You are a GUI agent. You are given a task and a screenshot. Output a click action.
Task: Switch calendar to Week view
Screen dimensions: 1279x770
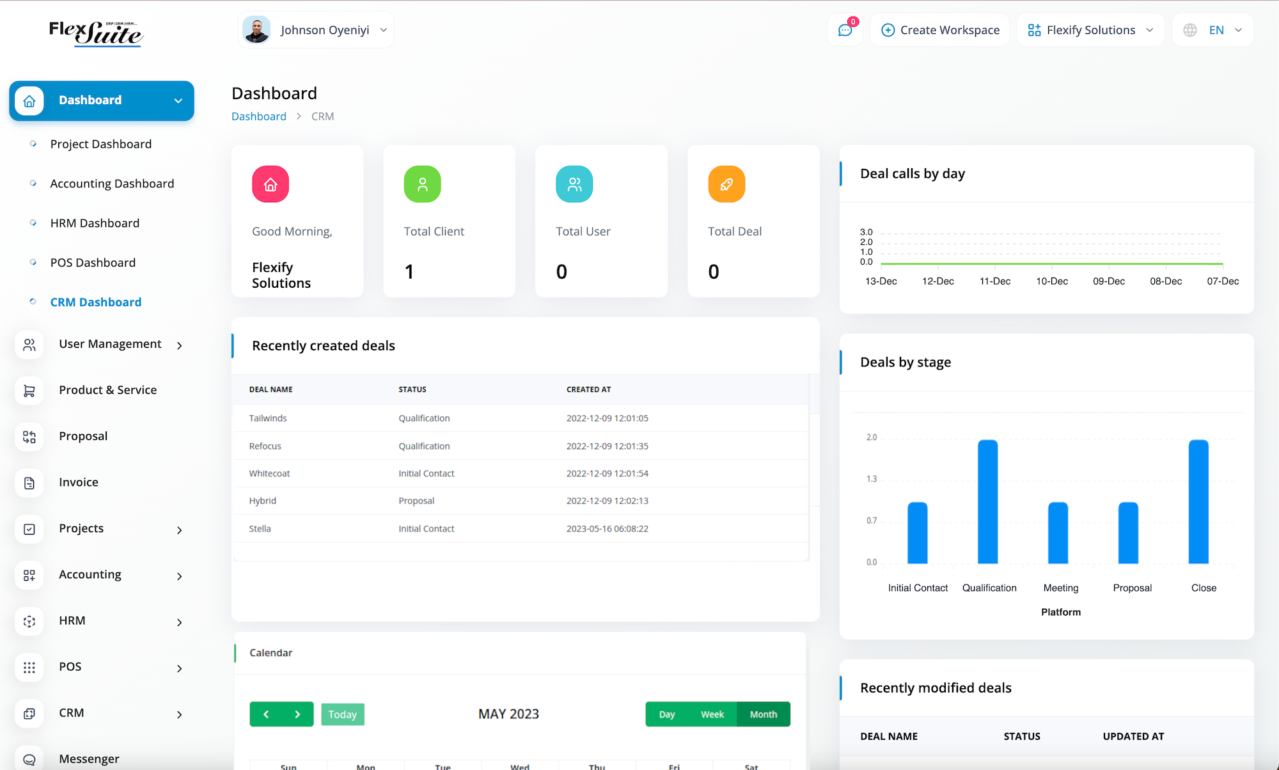click(x=712, y=714)
